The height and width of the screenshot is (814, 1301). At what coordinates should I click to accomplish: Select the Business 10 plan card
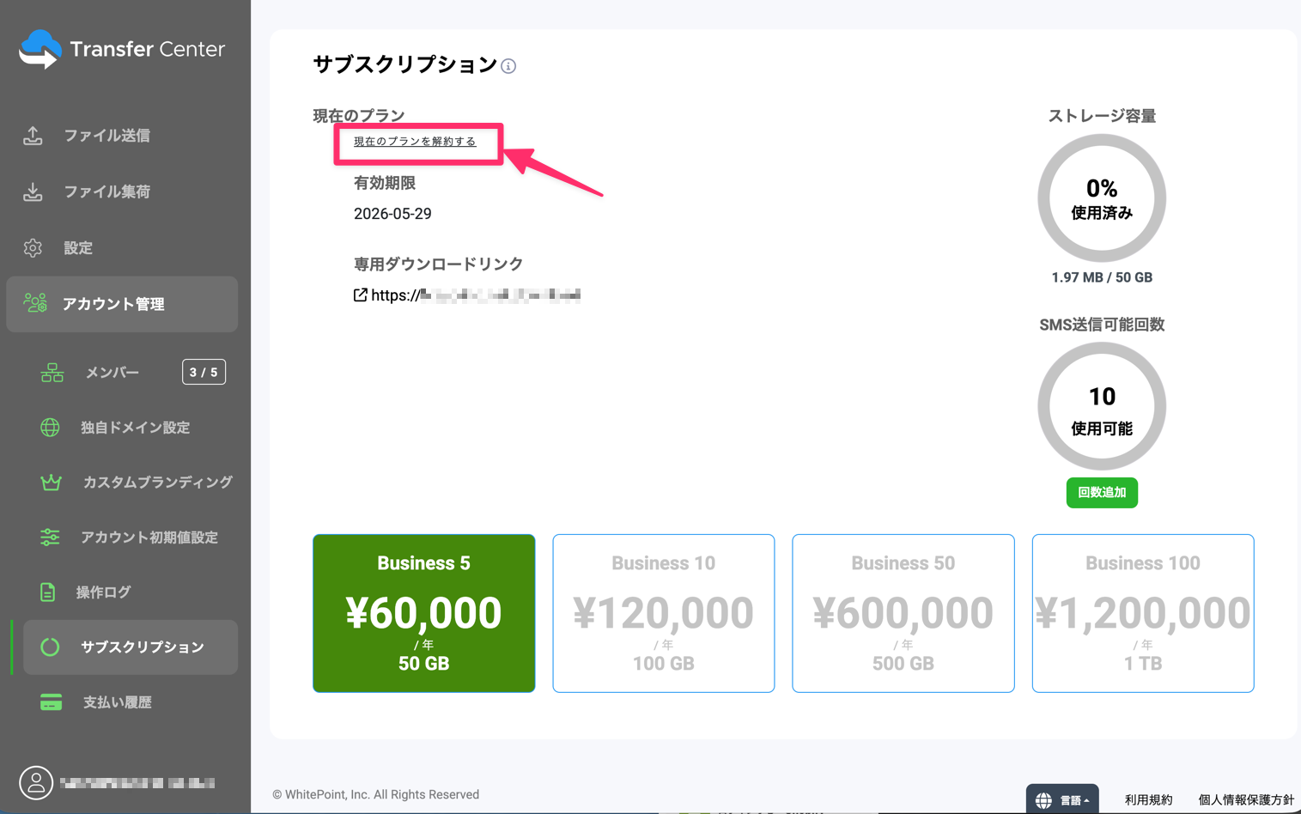[663, 613]
